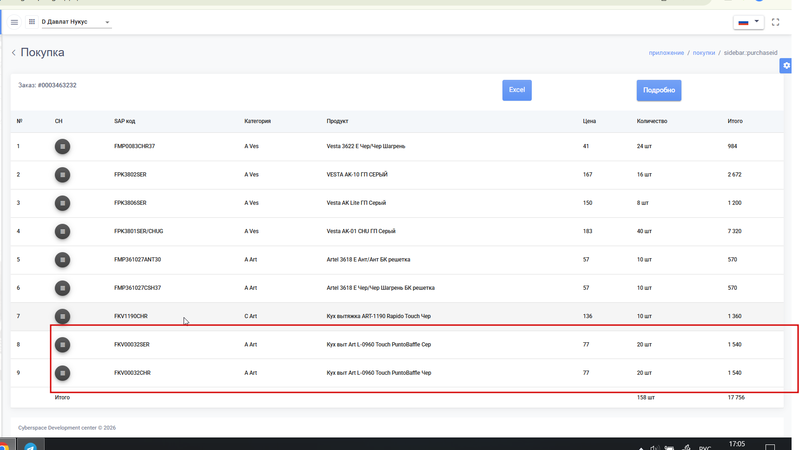Viewport: 799px width, 450px height.
Task: Open the apps grid icon
Action: point(32,22)
